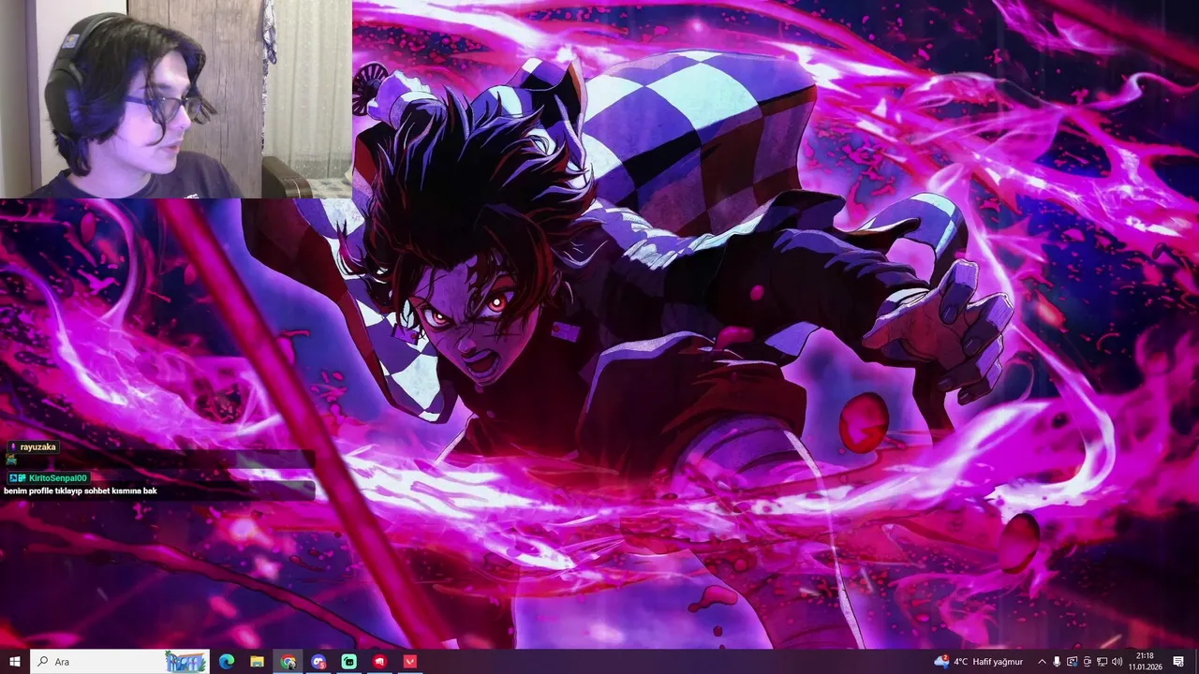Open the network status icon
This screenshot has width=1199, height=674.
(x=1103, y=662)
